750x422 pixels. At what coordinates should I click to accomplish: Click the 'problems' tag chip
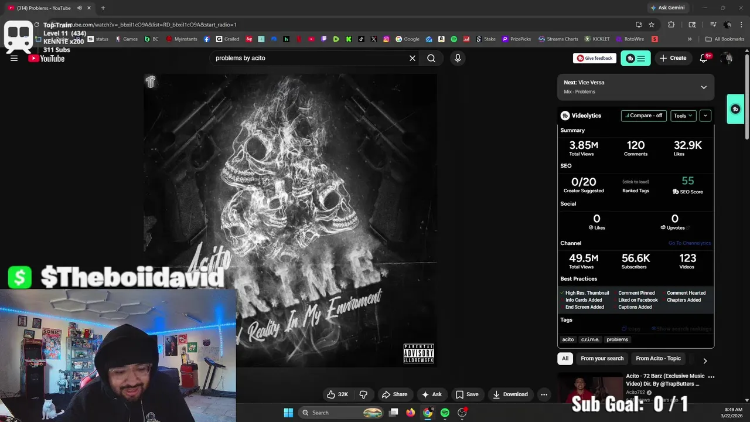point(617,339)
